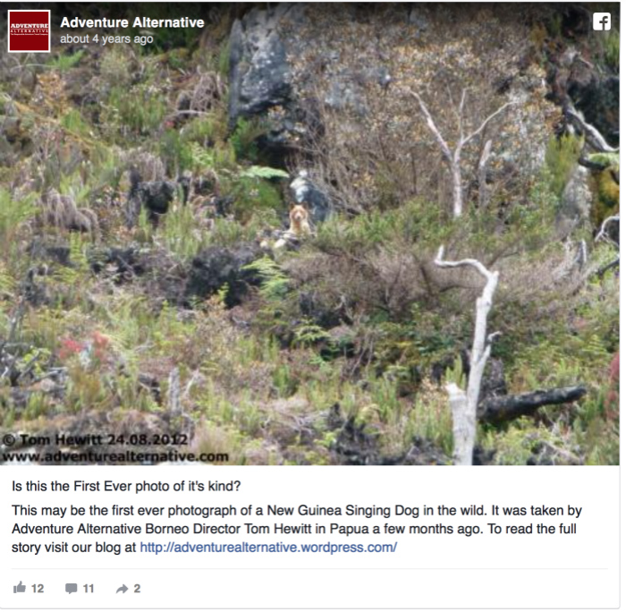This screenshot has width=626, height=612.
Task: Click the post description about Tom Hewitt
Action: pyautogui.click(x=297, y=529)
